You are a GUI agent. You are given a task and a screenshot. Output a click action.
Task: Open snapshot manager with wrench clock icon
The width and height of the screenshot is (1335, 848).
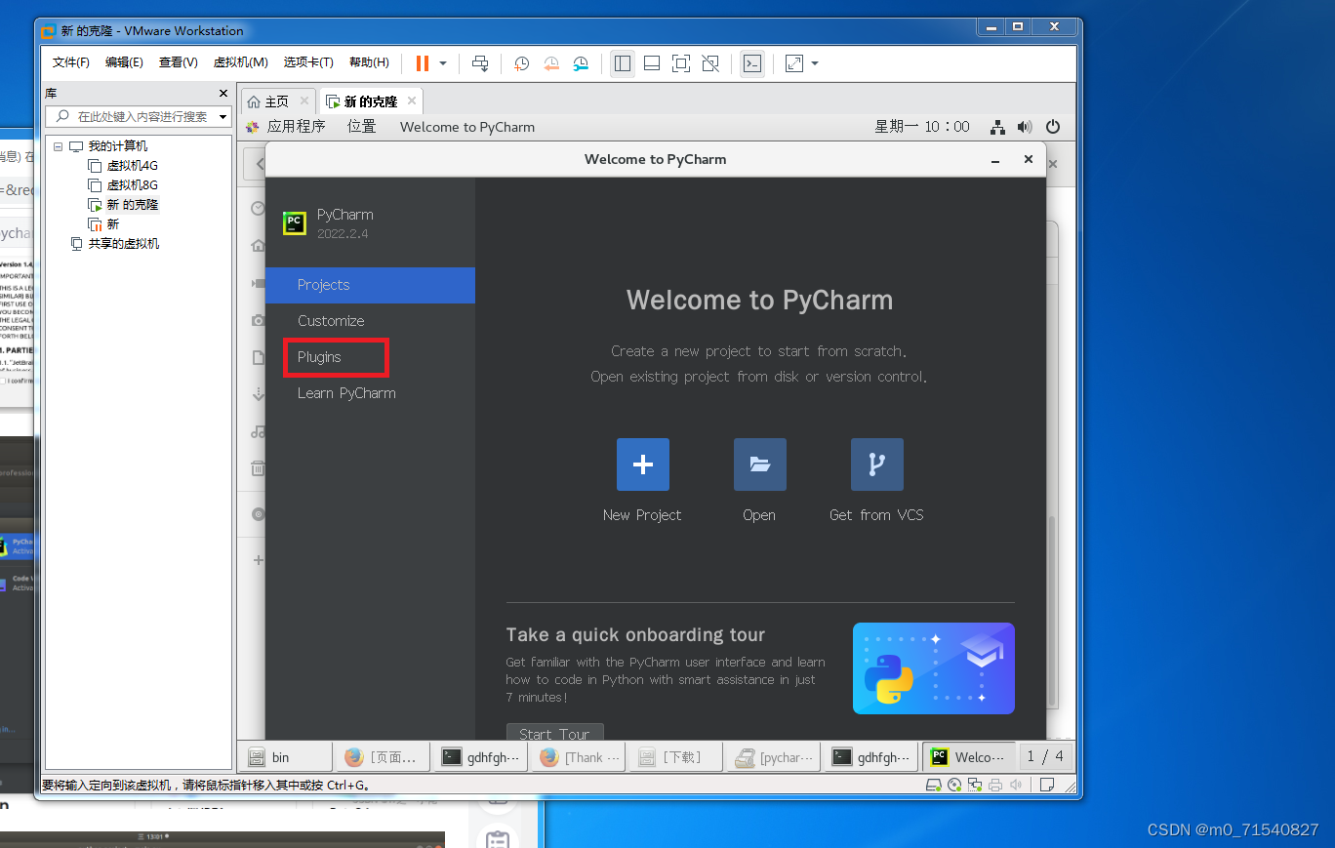pos(581,63)
